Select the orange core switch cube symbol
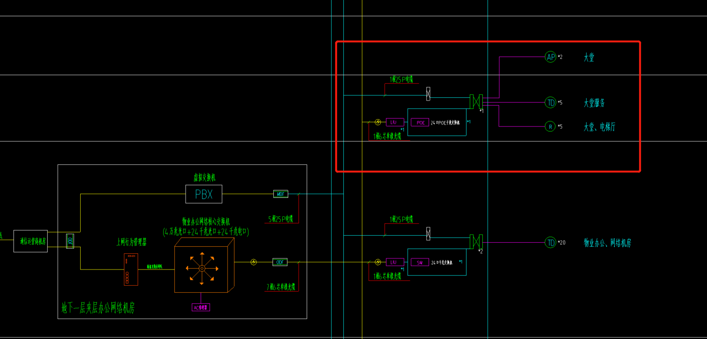The width and height of the screenshot is (707, 339). tap(204, 265)
